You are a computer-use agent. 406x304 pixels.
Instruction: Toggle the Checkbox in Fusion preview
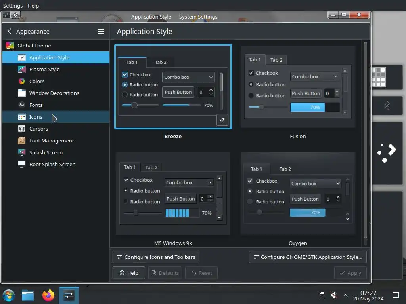(251, 73)
